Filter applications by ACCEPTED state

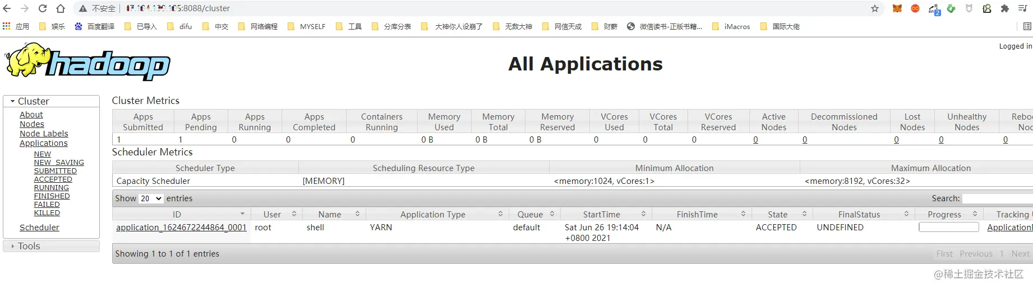click(53, 179)
